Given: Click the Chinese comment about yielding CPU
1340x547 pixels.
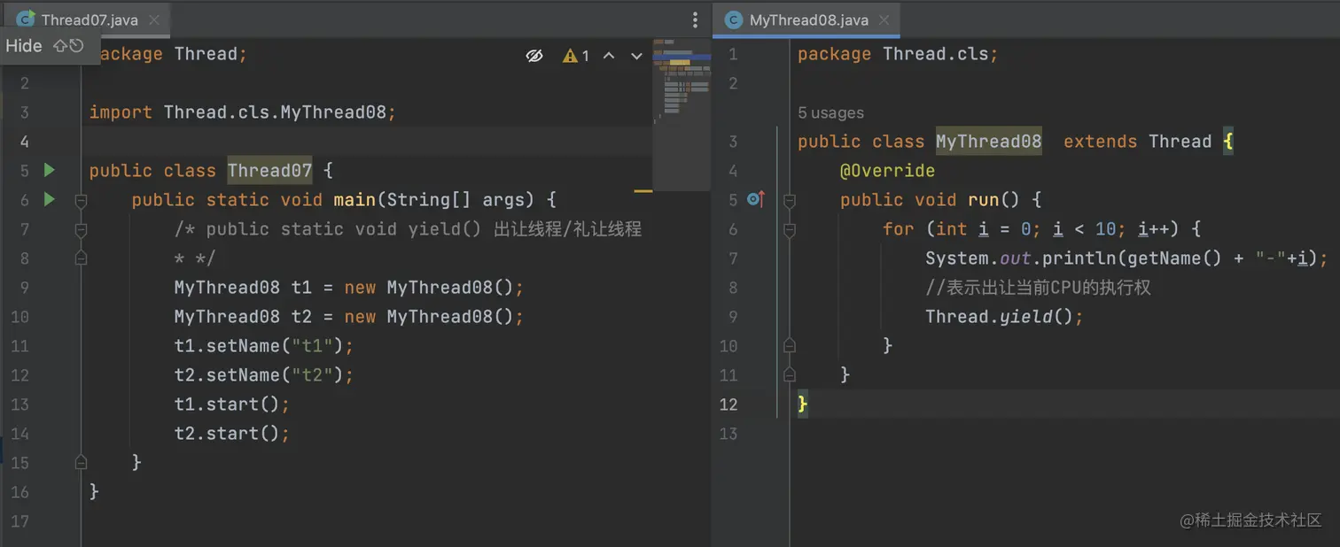Looking at the screenshot, I should point(1038,288).
